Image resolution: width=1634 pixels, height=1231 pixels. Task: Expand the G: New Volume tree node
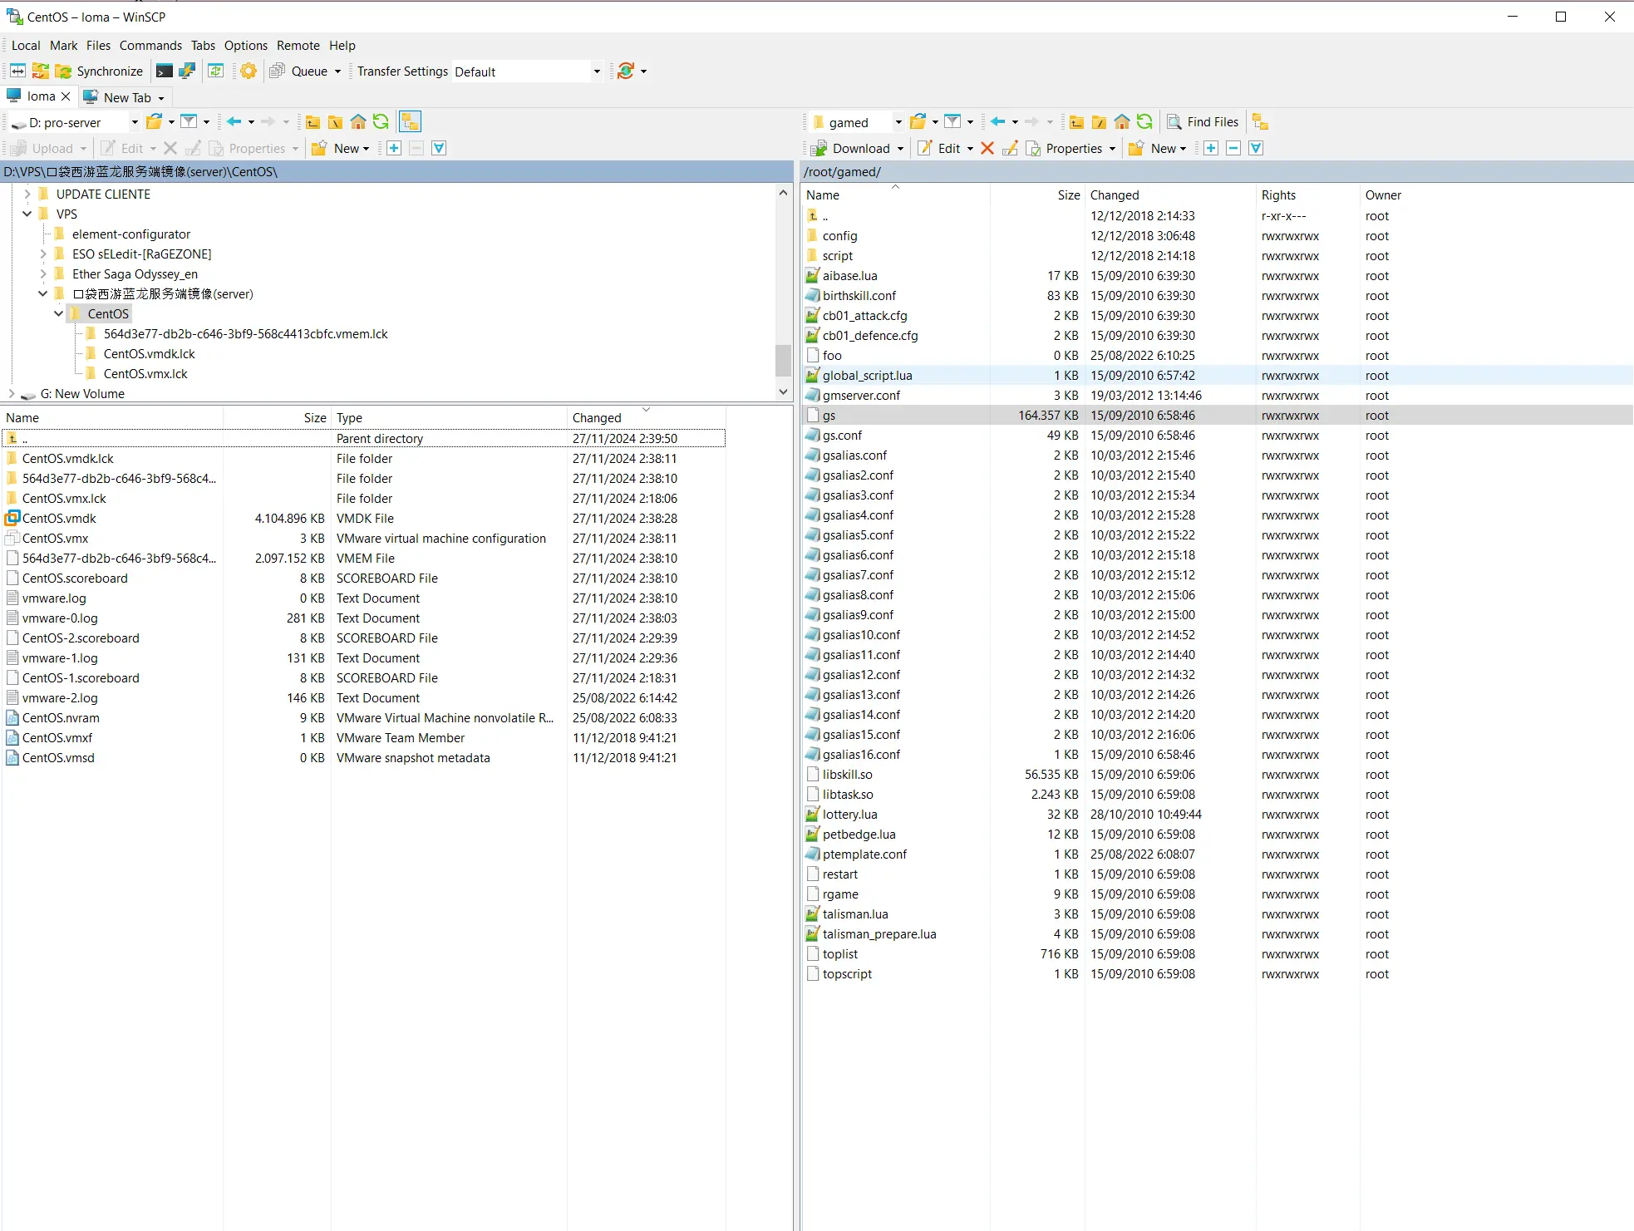coord(11,393)
